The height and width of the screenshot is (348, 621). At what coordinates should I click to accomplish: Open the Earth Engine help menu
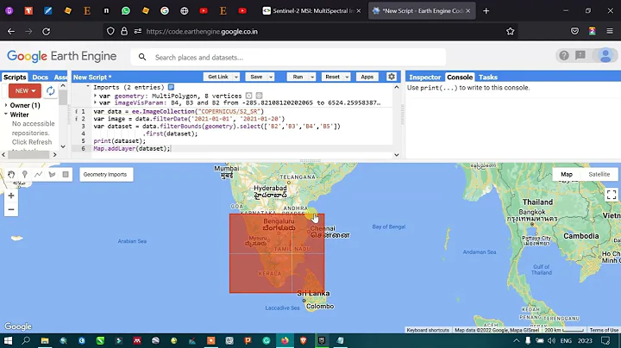point(564,56)
